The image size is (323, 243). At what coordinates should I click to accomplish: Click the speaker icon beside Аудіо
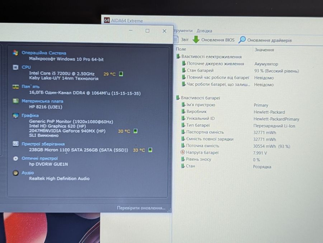(15, 173)
